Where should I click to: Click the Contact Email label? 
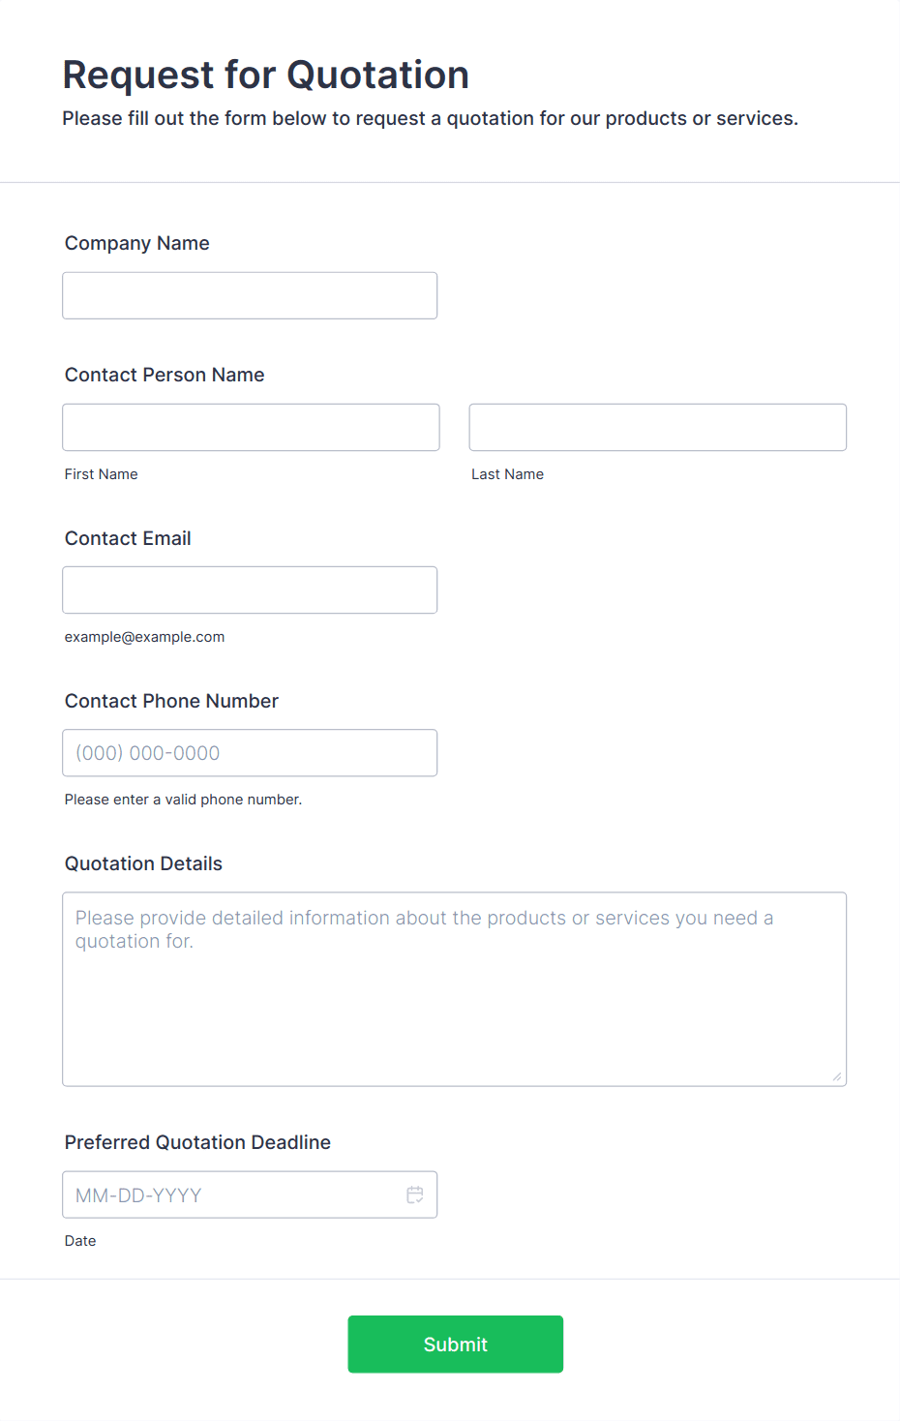(128, 538)
